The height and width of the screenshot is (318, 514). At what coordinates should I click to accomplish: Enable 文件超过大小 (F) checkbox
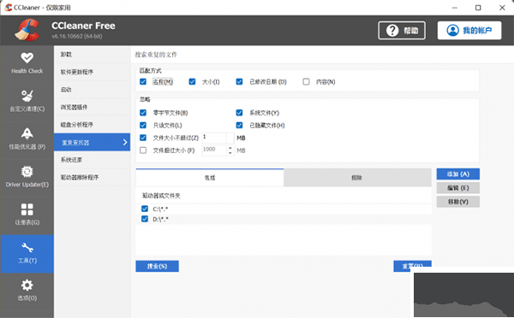coord(143,150)
